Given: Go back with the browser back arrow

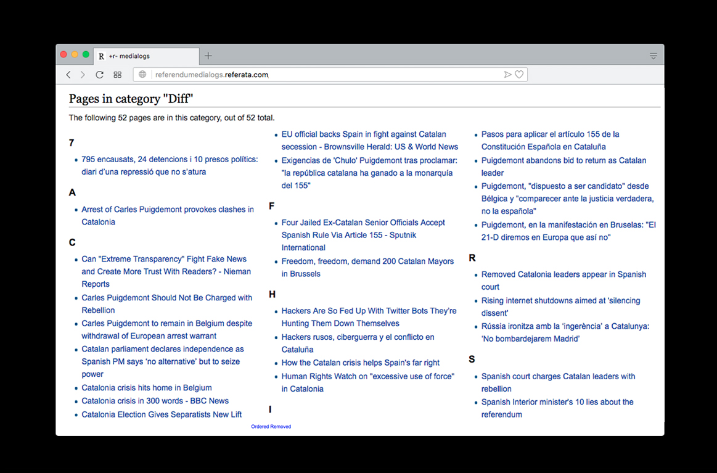Looking at the screenshot, I should click(68, 75).
